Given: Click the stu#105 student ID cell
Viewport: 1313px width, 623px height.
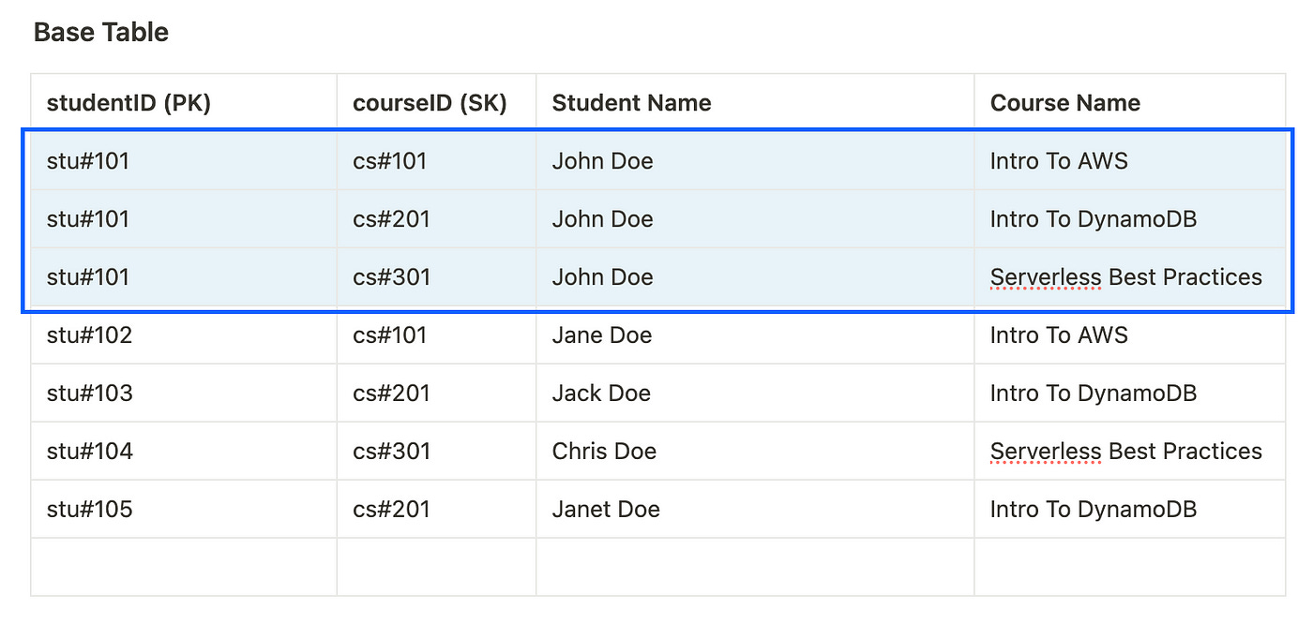Looking at the screenshot, I should pyautogui.click(x=90, y=510).
